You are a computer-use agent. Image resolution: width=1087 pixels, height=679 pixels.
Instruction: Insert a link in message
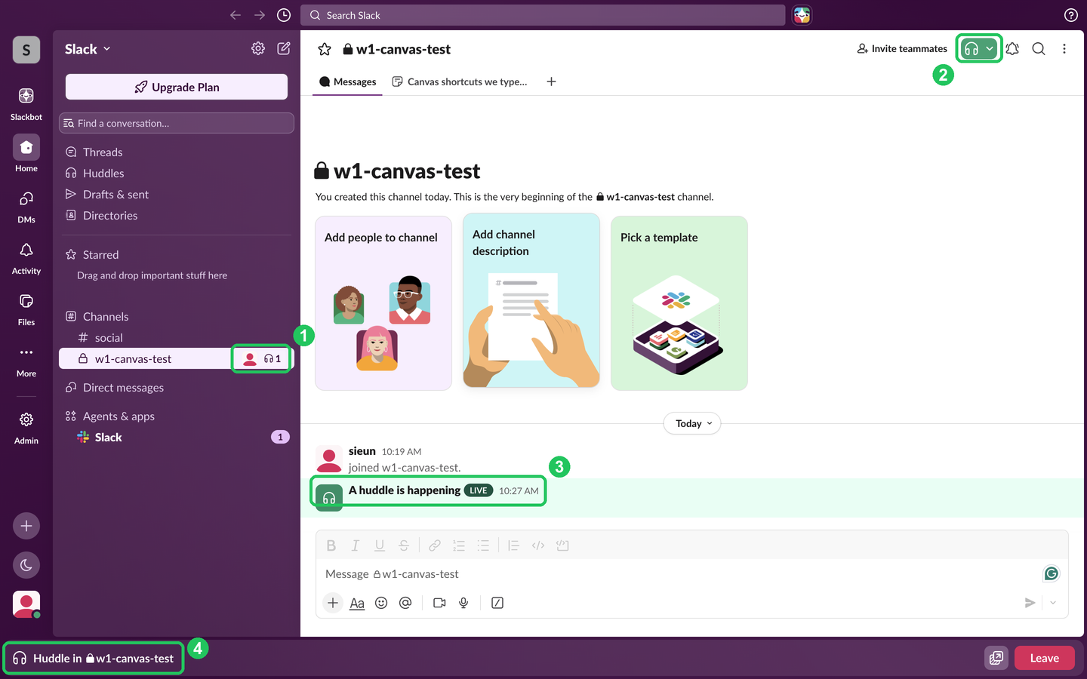(435, 545)
